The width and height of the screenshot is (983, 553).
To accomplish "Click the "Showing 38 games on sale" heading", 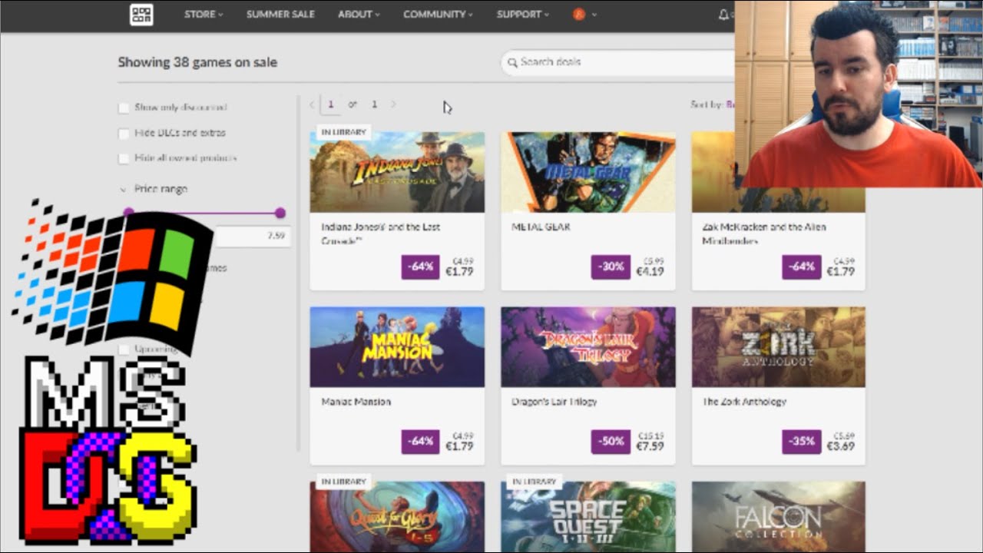I will click(197, 62).
